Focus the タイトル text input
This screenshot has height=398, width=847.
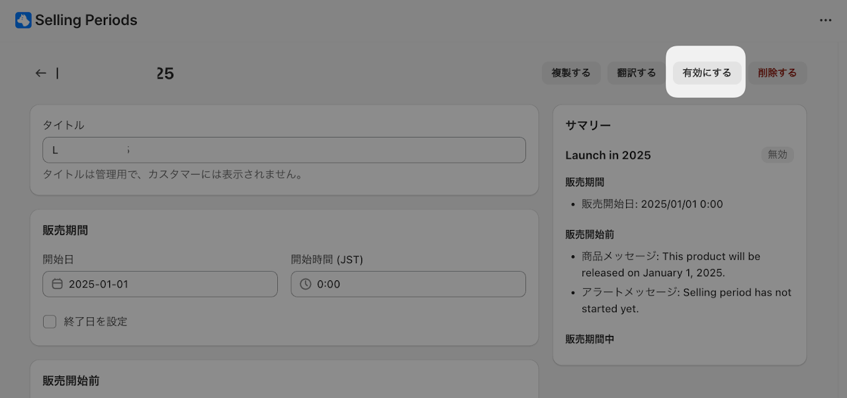285,150
